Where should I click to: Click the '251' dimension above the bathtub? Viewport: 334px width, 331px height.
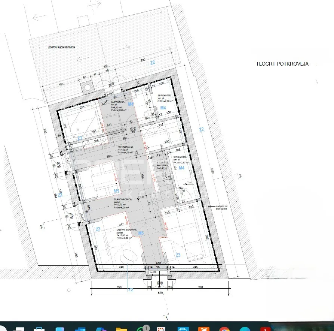(x=82, y=107)
